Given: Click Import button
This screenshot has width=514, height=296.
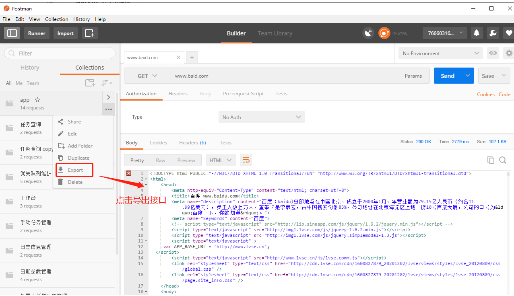Looking at the screenshot, I should [x=65, y=33].
